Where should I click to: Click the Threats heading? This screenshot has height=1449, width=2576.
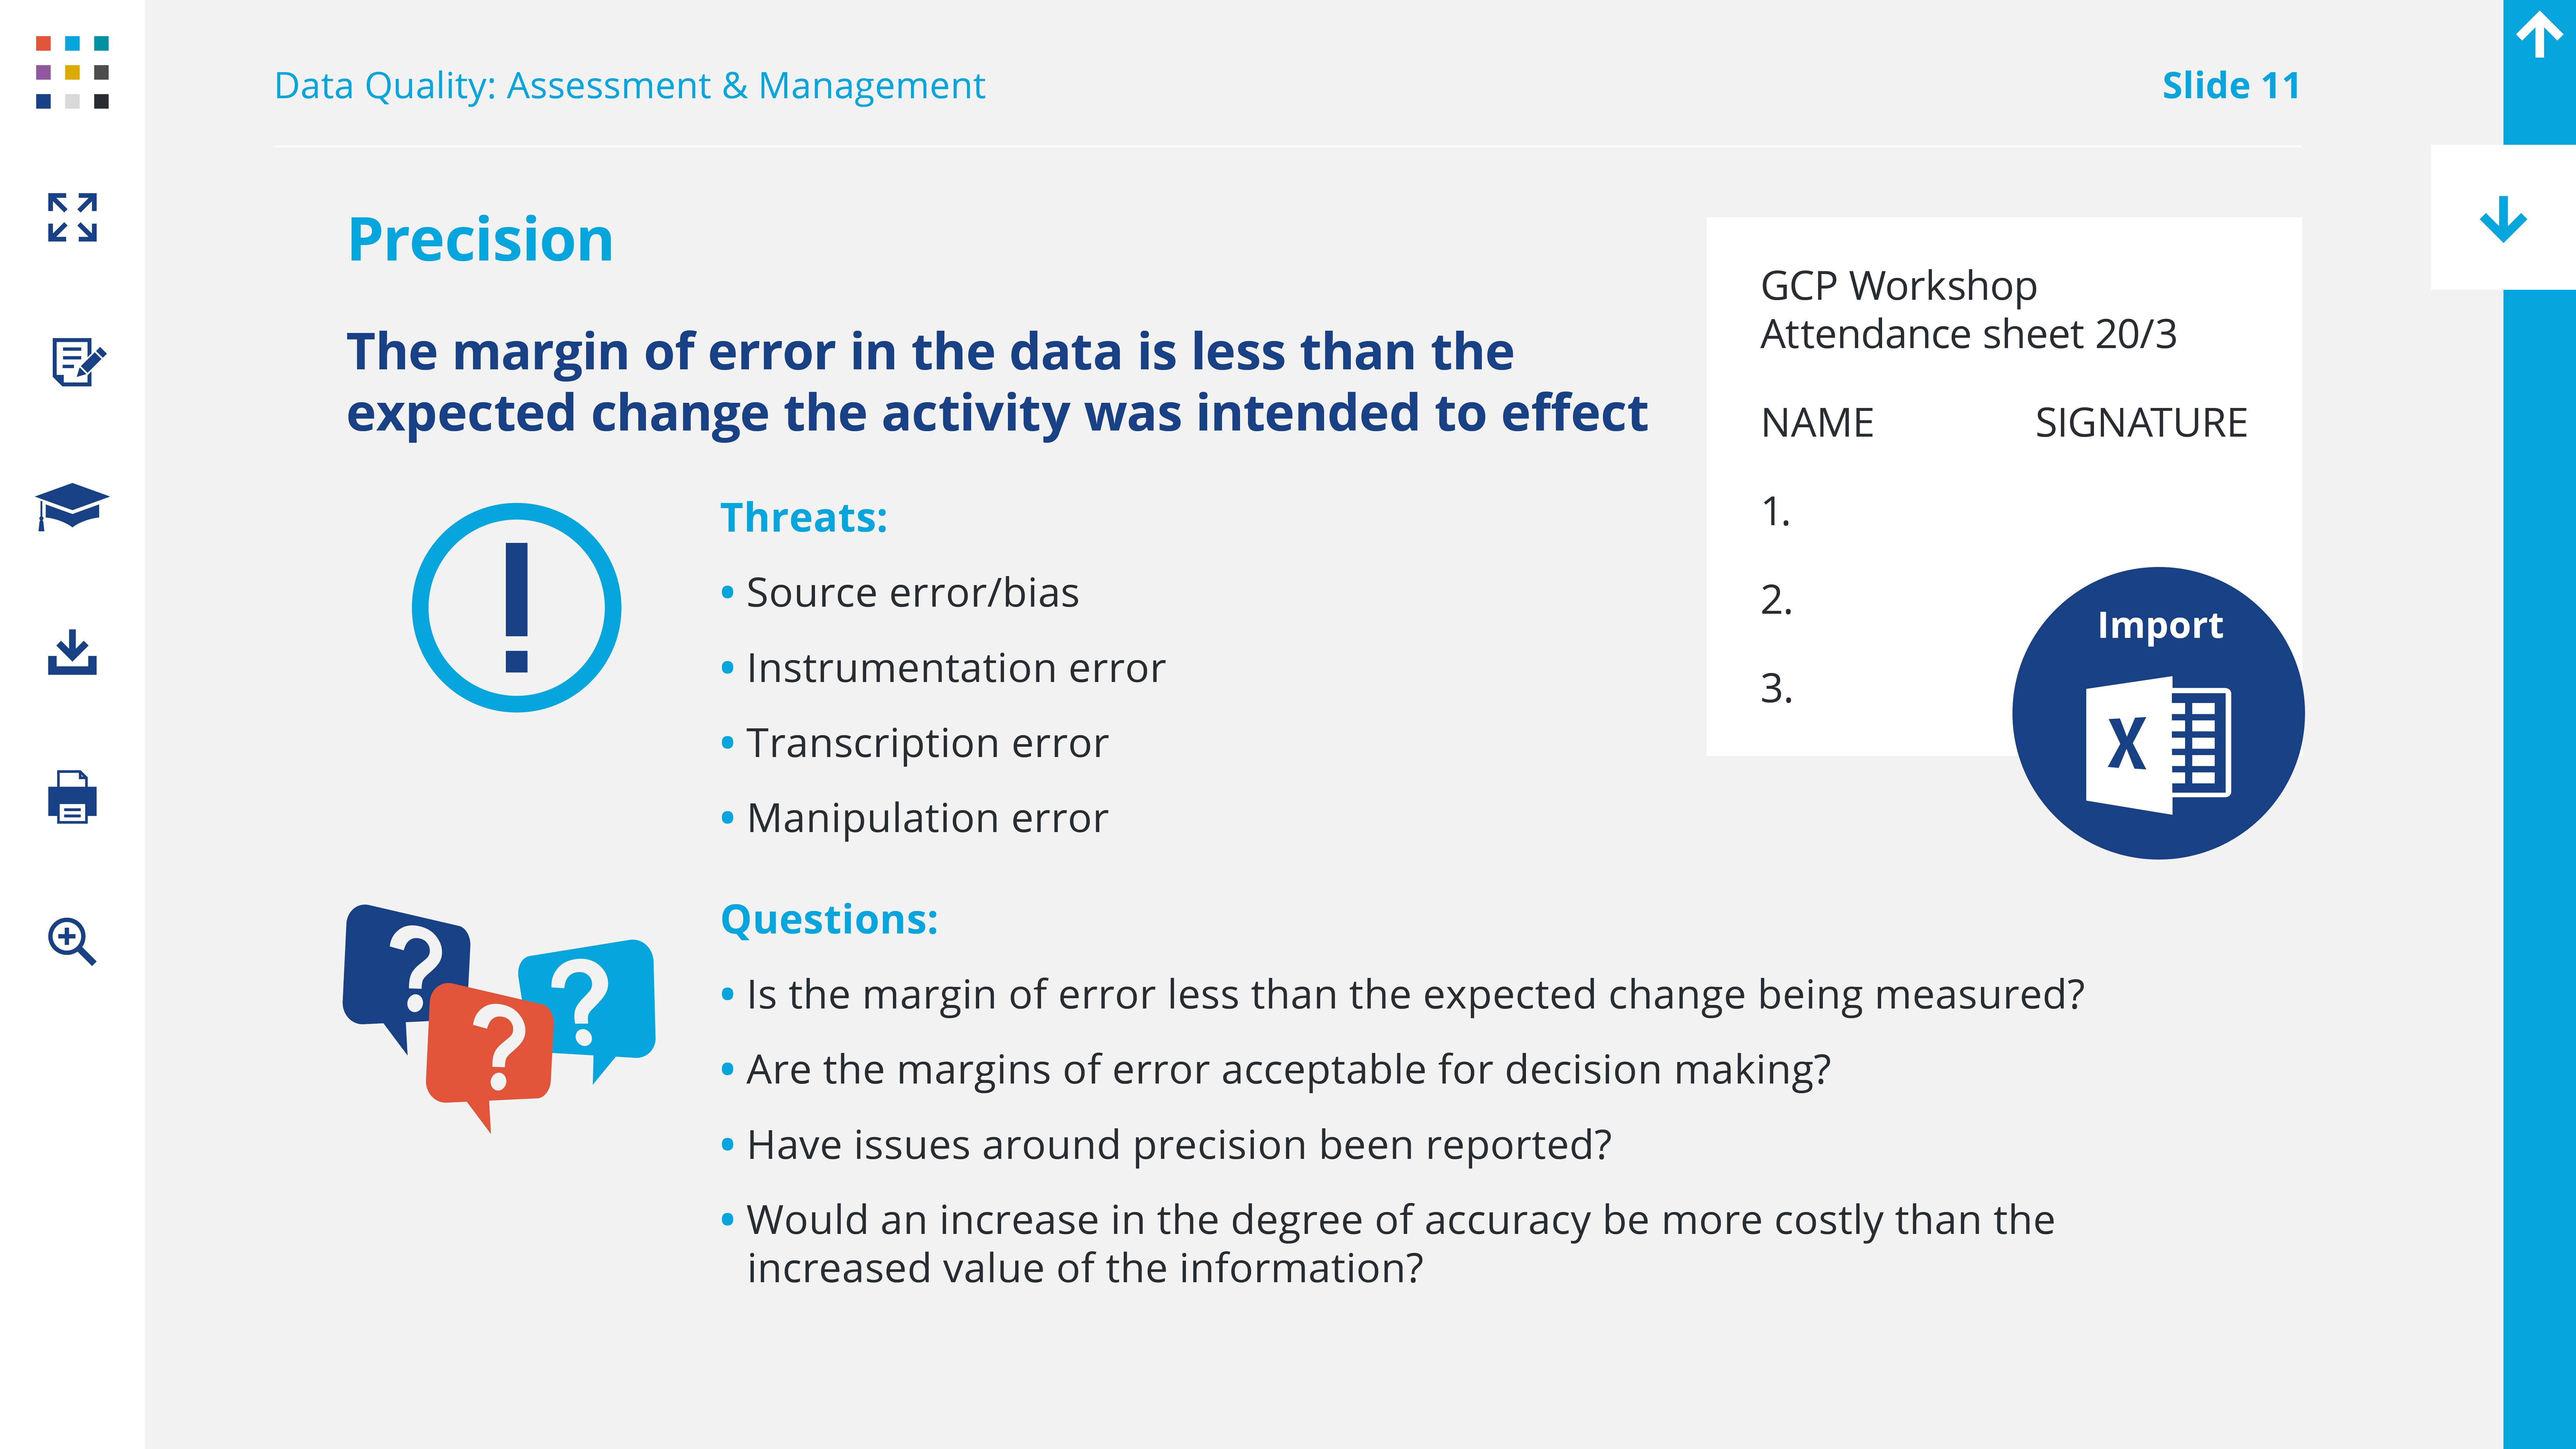803,518
